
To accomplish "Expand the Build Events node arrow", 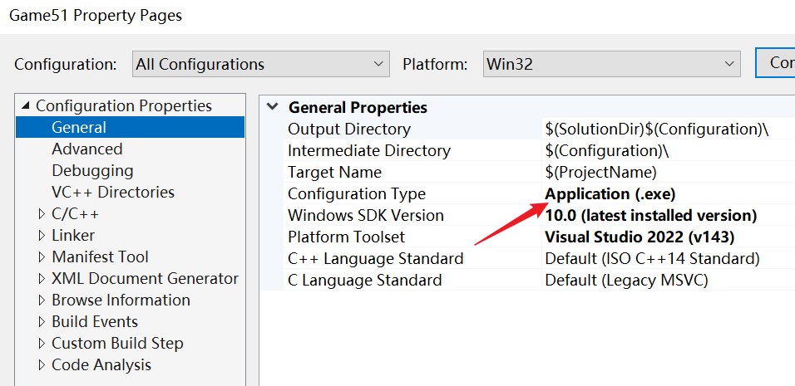I will pyautogui.click(x=42, y=322).
